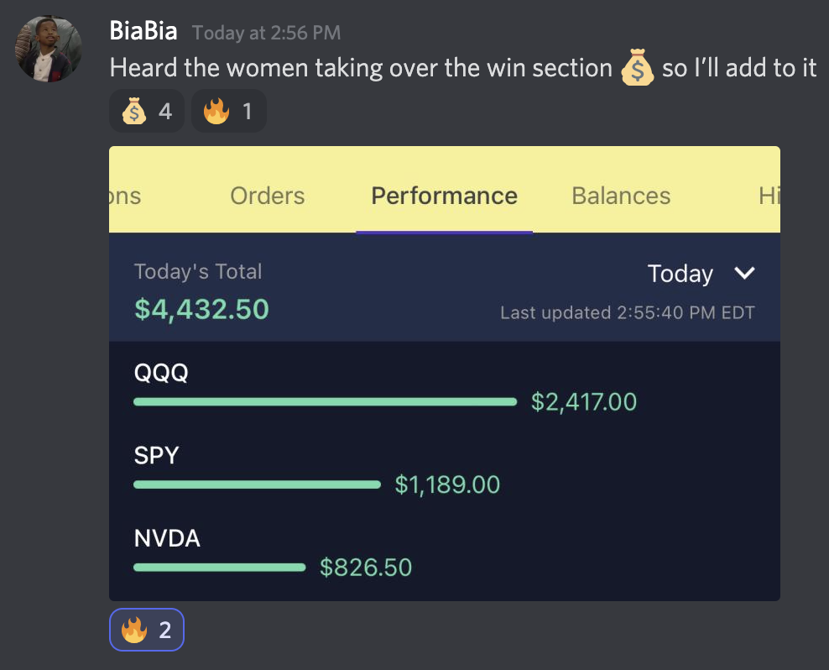This screenshot has height=670, width=829.
Task: Click the NVDA ticker label
Action: click(167, 538)
